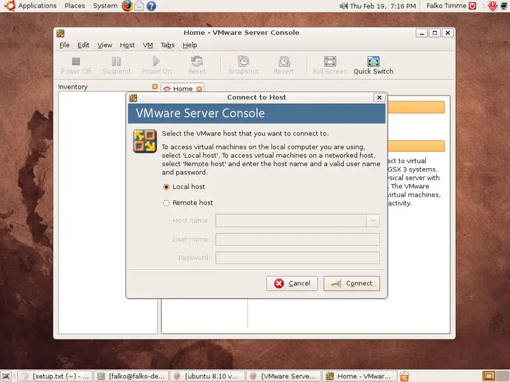Click the Cancel button in Connect to Host

coord(292,283)
